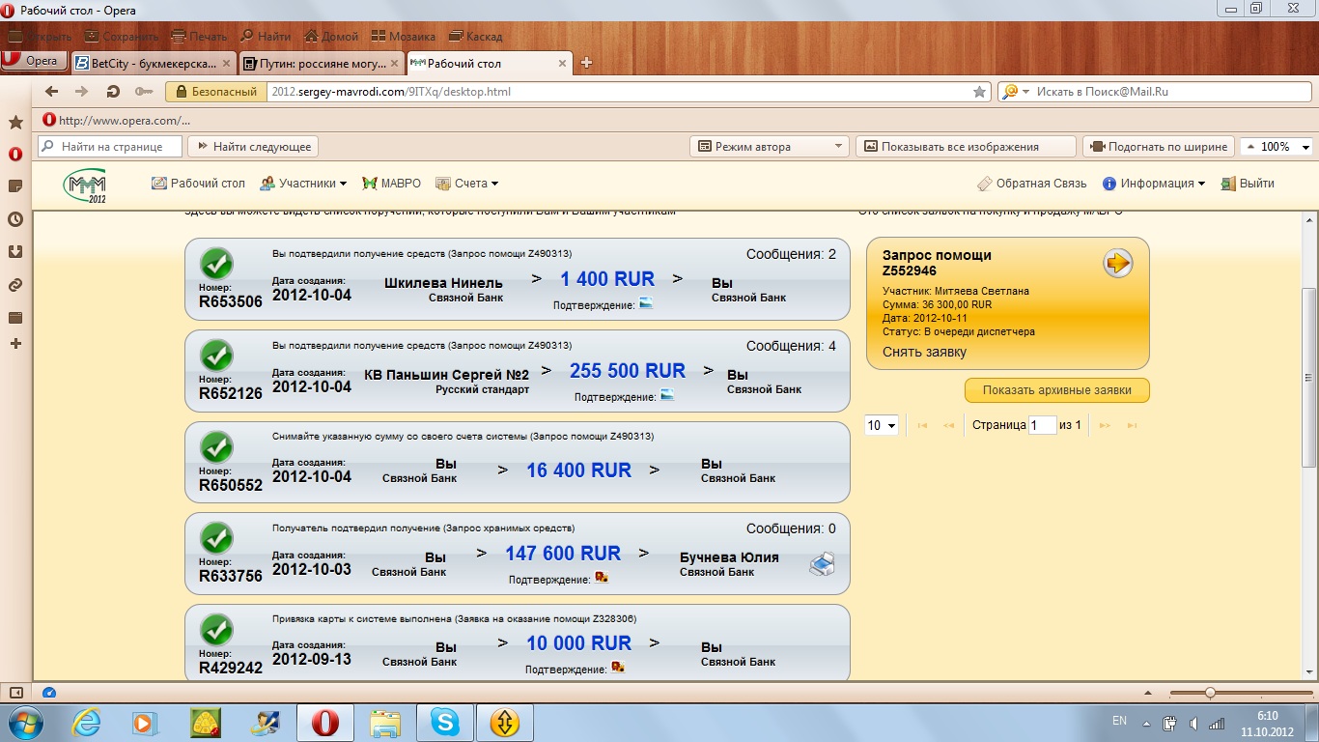
Task: Click Снять заявку link
Action: (x=924, y=353)
